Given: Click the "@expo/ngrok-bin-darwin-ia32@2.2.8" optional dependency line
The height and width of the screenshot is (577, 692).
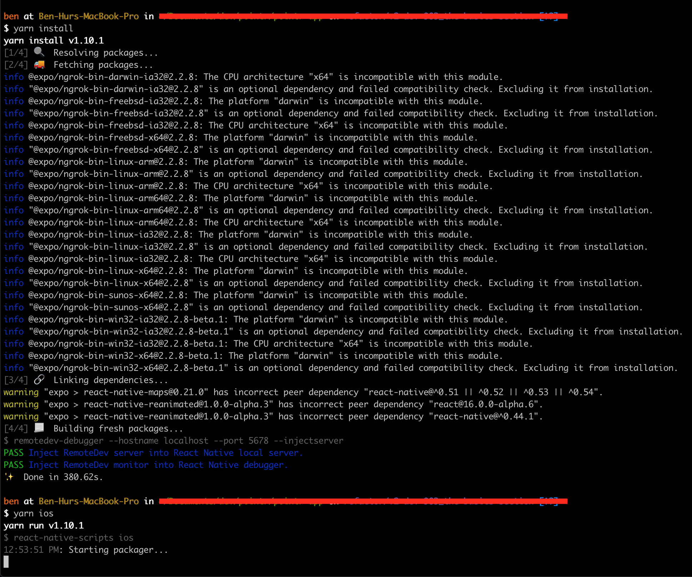Looking at the screenshot, I should tap(328, 89).
